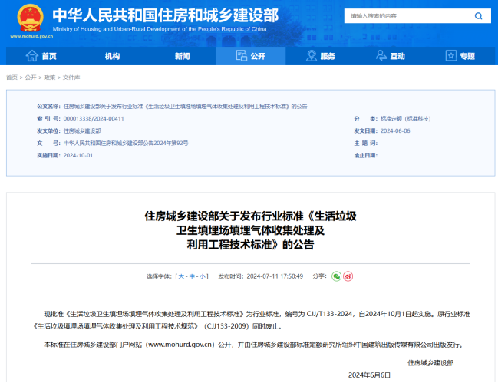Image resolution: width=498 pixels, height=383 pixels.
Task: Open 文件库 breadcrumb link
Action: 71,78
